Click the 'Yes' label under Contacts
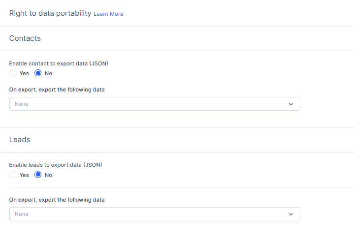This screenshot has height=238, width=354. click(24, 73)
